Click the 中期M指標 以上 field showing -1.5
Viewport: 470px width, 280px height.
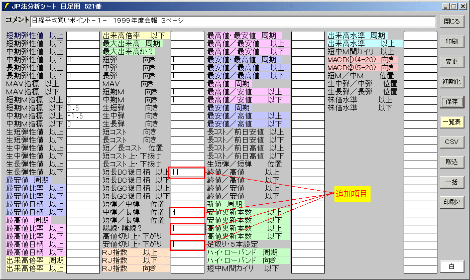[x=83, y=116]
